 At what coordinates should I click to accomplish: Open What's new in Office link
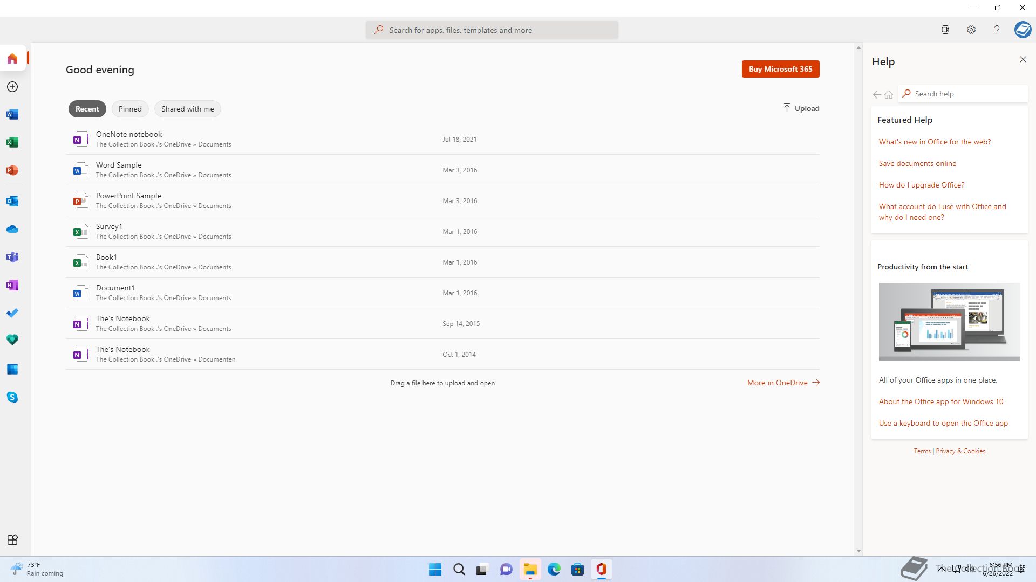click(x=935, y=142)
